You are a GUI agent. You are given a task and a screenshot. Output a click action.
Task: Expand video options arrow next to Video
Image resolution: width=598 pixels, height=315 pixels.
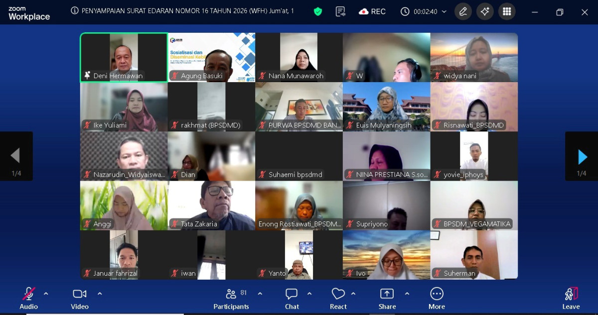coord(100,294)
